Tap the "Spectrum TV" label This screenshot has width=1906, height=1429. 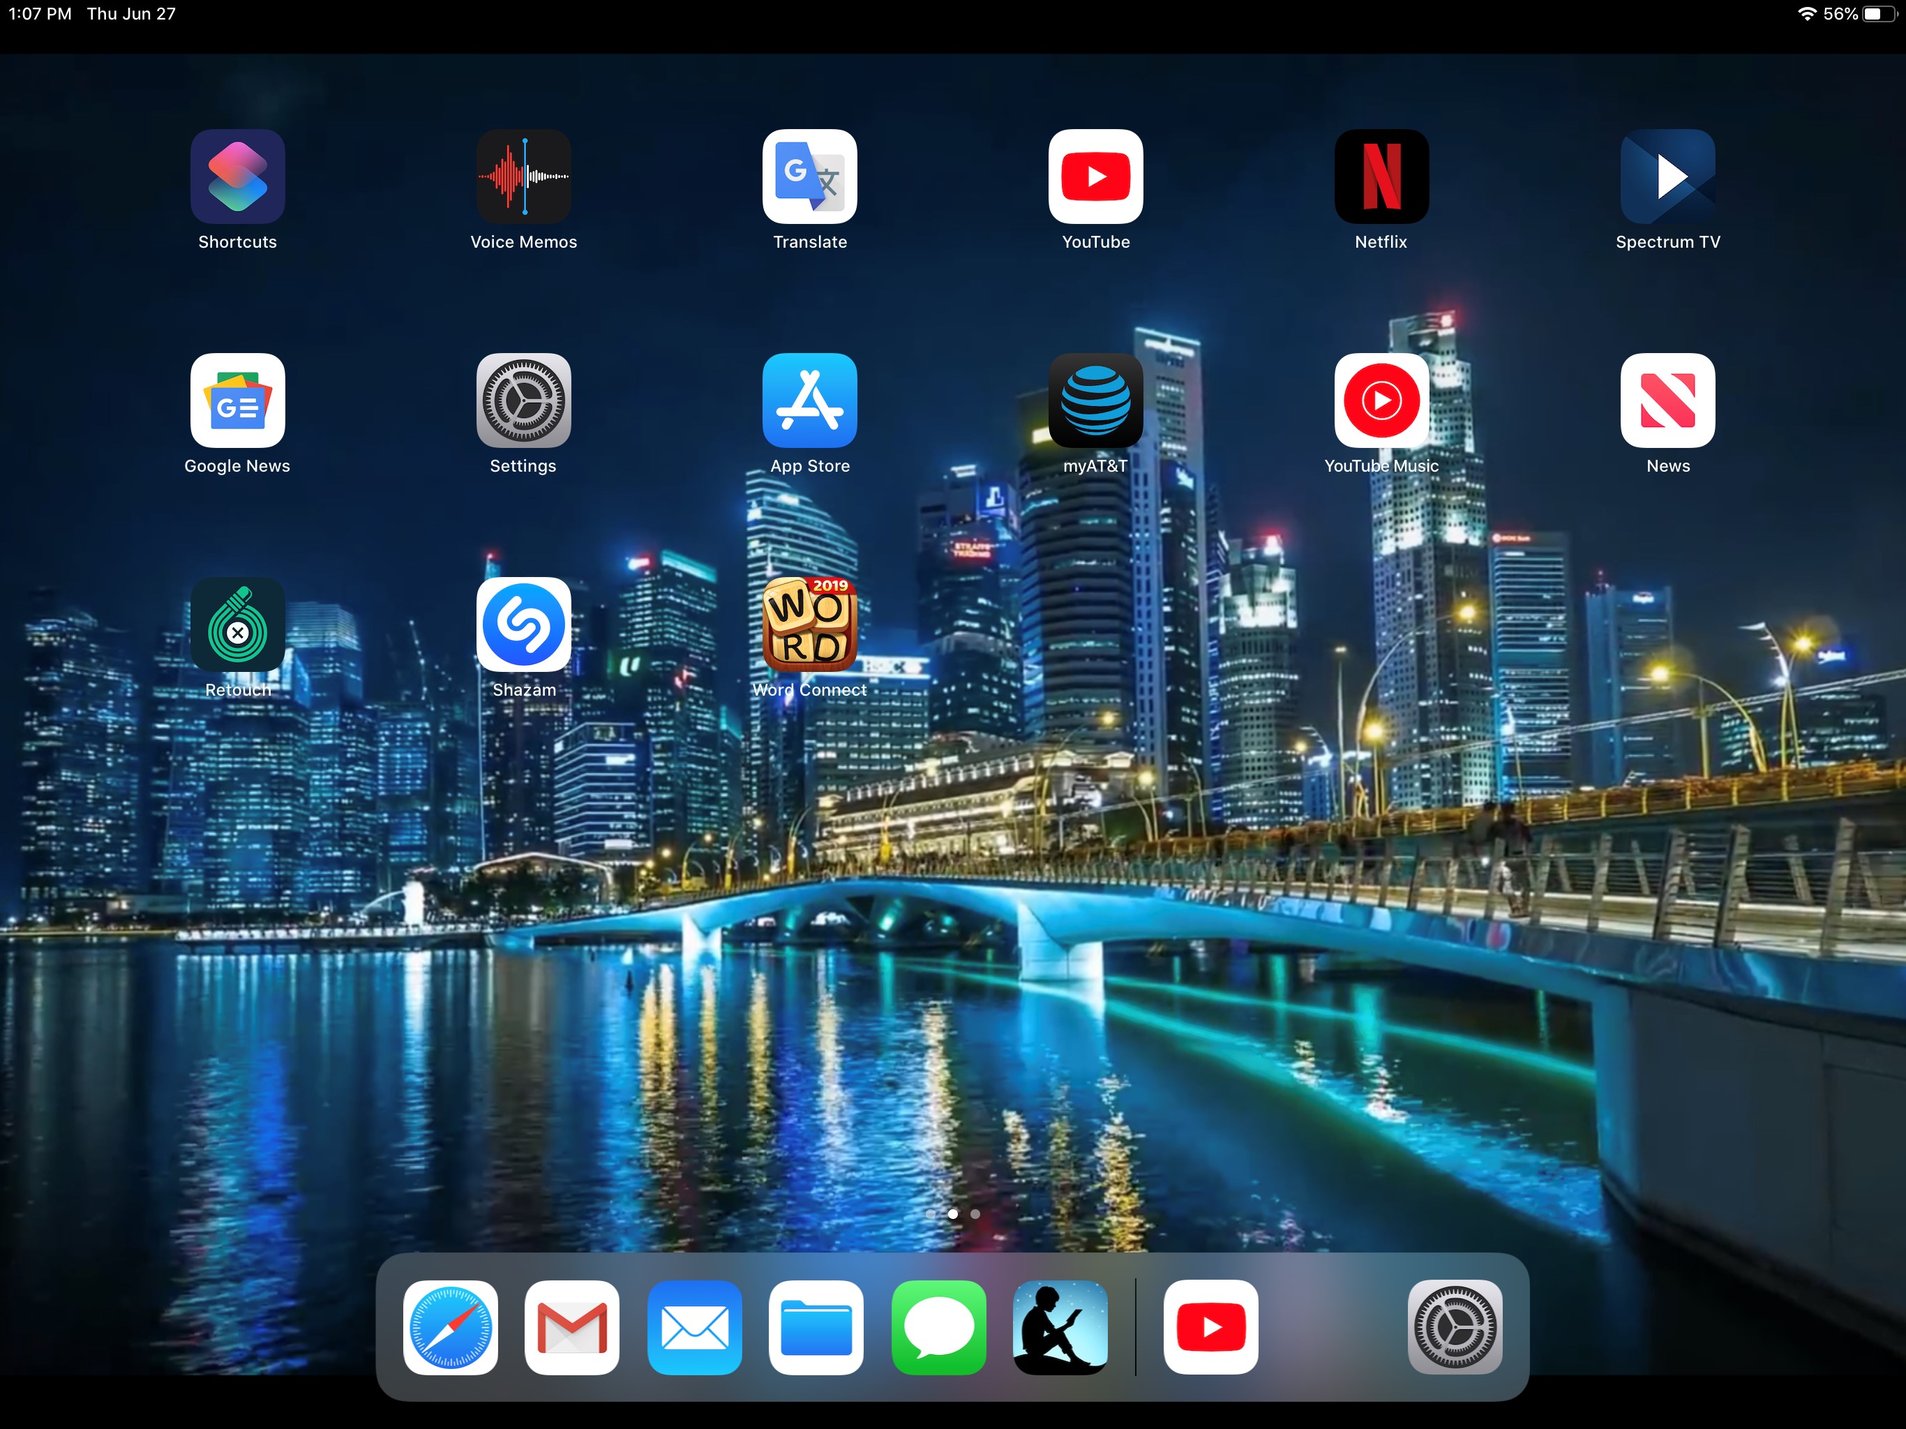pyautogui.click(x=1668, y=242)
